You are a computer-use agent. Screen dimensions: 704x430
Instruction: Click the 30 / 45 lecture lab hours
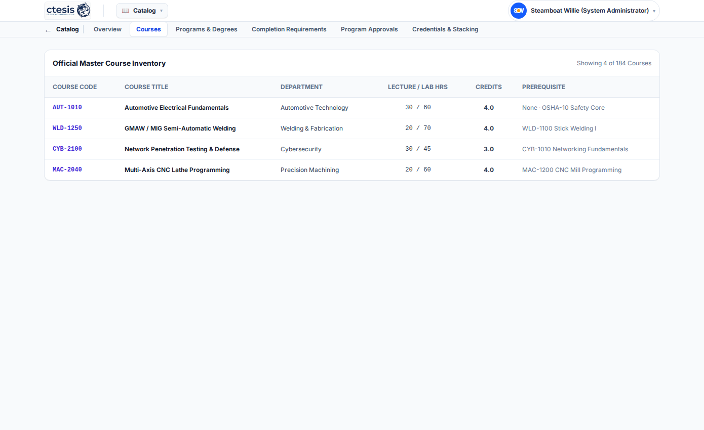[x=418, y=149]
